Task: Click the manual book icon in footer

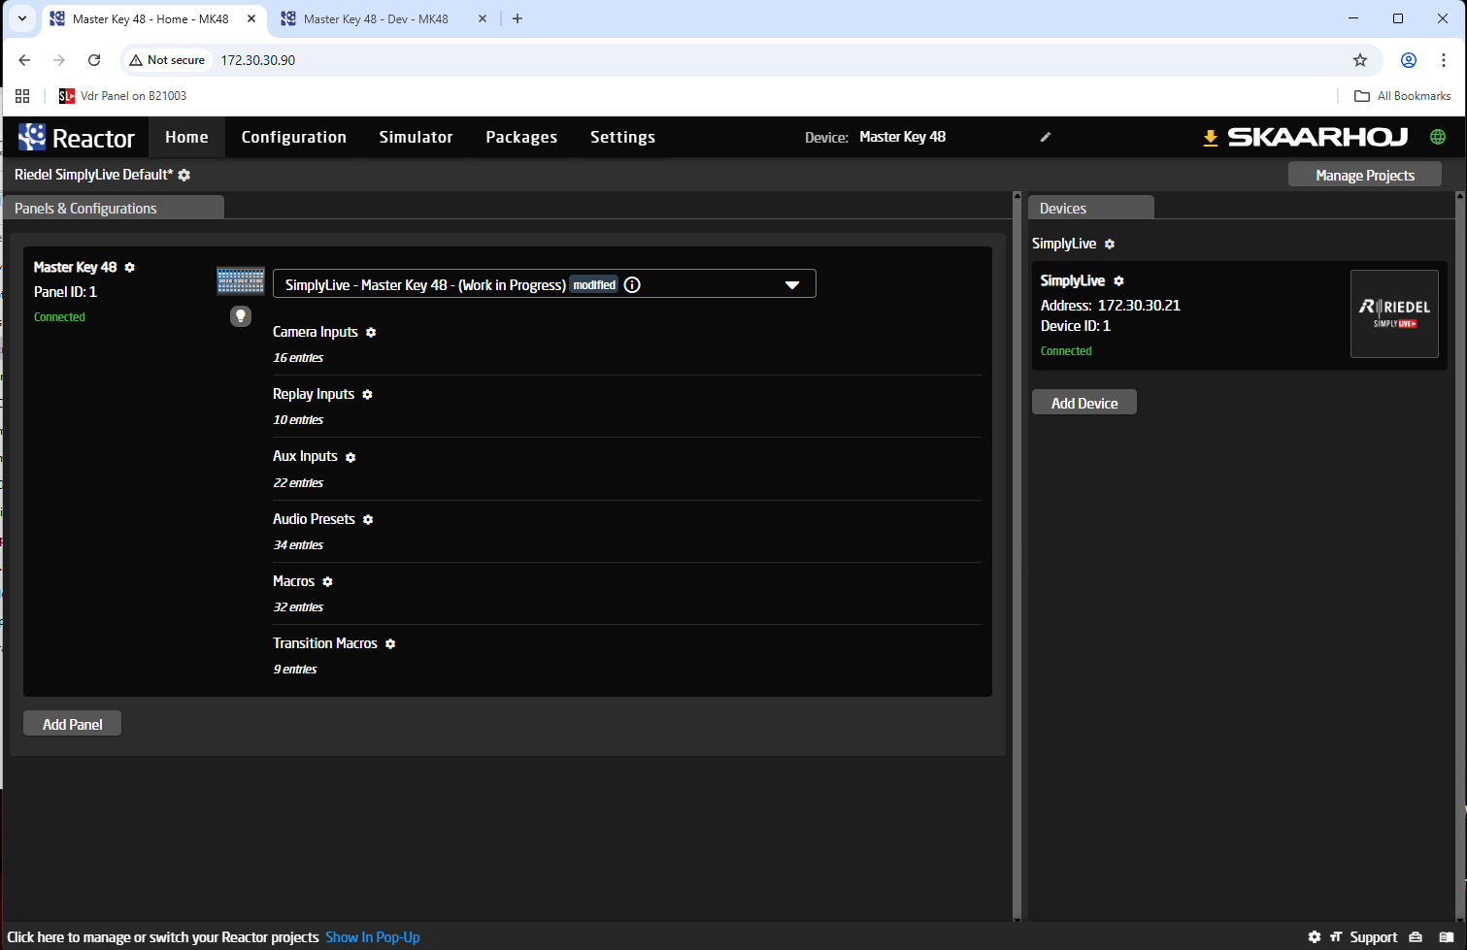Action: pos(1447,936)
